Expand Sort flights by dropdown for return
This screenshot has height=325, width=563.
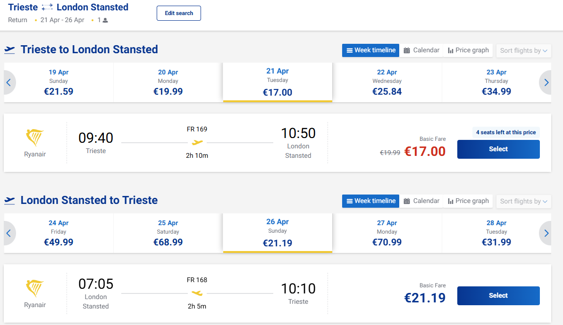[523, 201]
